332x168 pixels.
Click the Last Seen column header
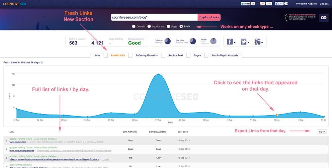[183, 132]
